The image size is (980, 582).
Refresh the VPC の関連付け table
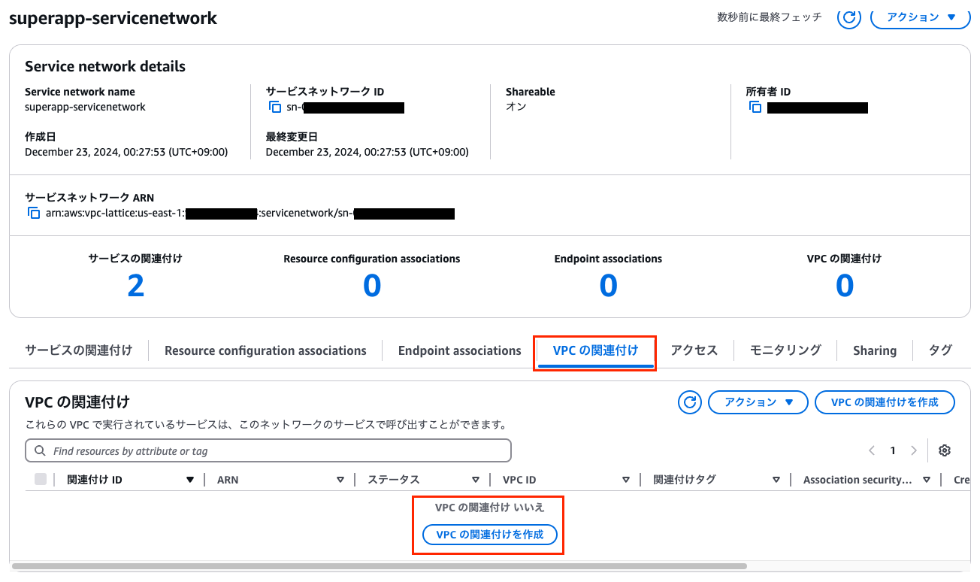[690, 402]
